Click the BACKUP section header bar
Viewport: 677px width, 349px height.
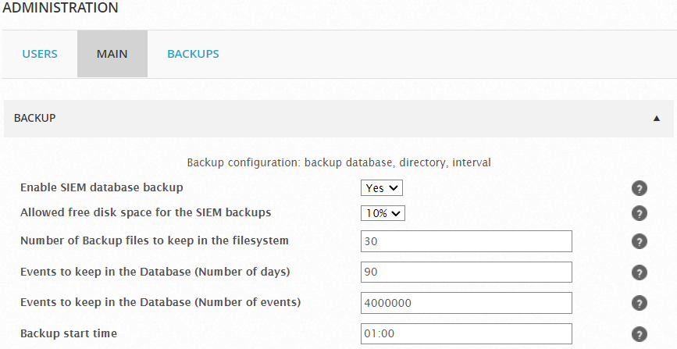339,119
